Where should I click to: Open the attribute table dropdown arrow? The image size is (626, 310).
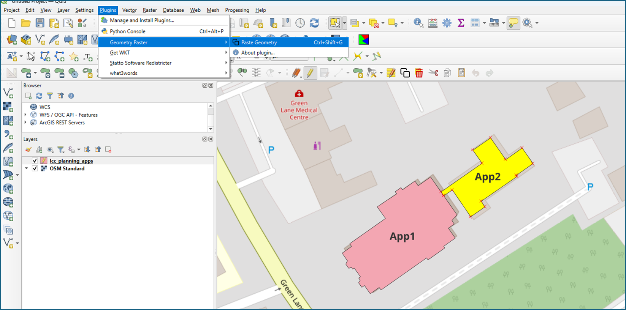[484, 23]
